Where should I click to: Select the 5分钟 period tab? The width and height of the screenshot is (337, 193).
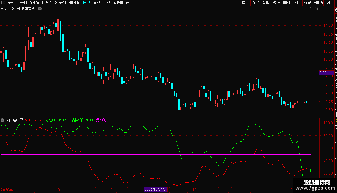tap(34, 3)
